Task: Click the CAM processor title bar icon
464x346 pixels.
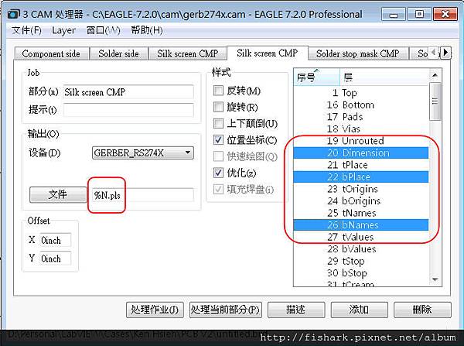Action: pos(12,14)
